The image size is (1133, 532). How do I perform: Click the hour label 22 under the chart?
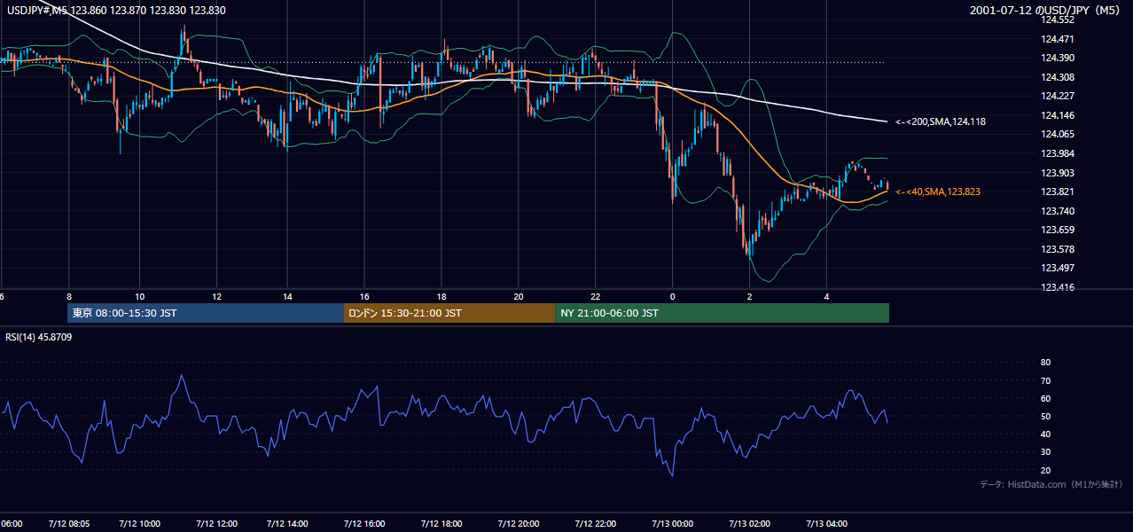click(x=596, y=296)
